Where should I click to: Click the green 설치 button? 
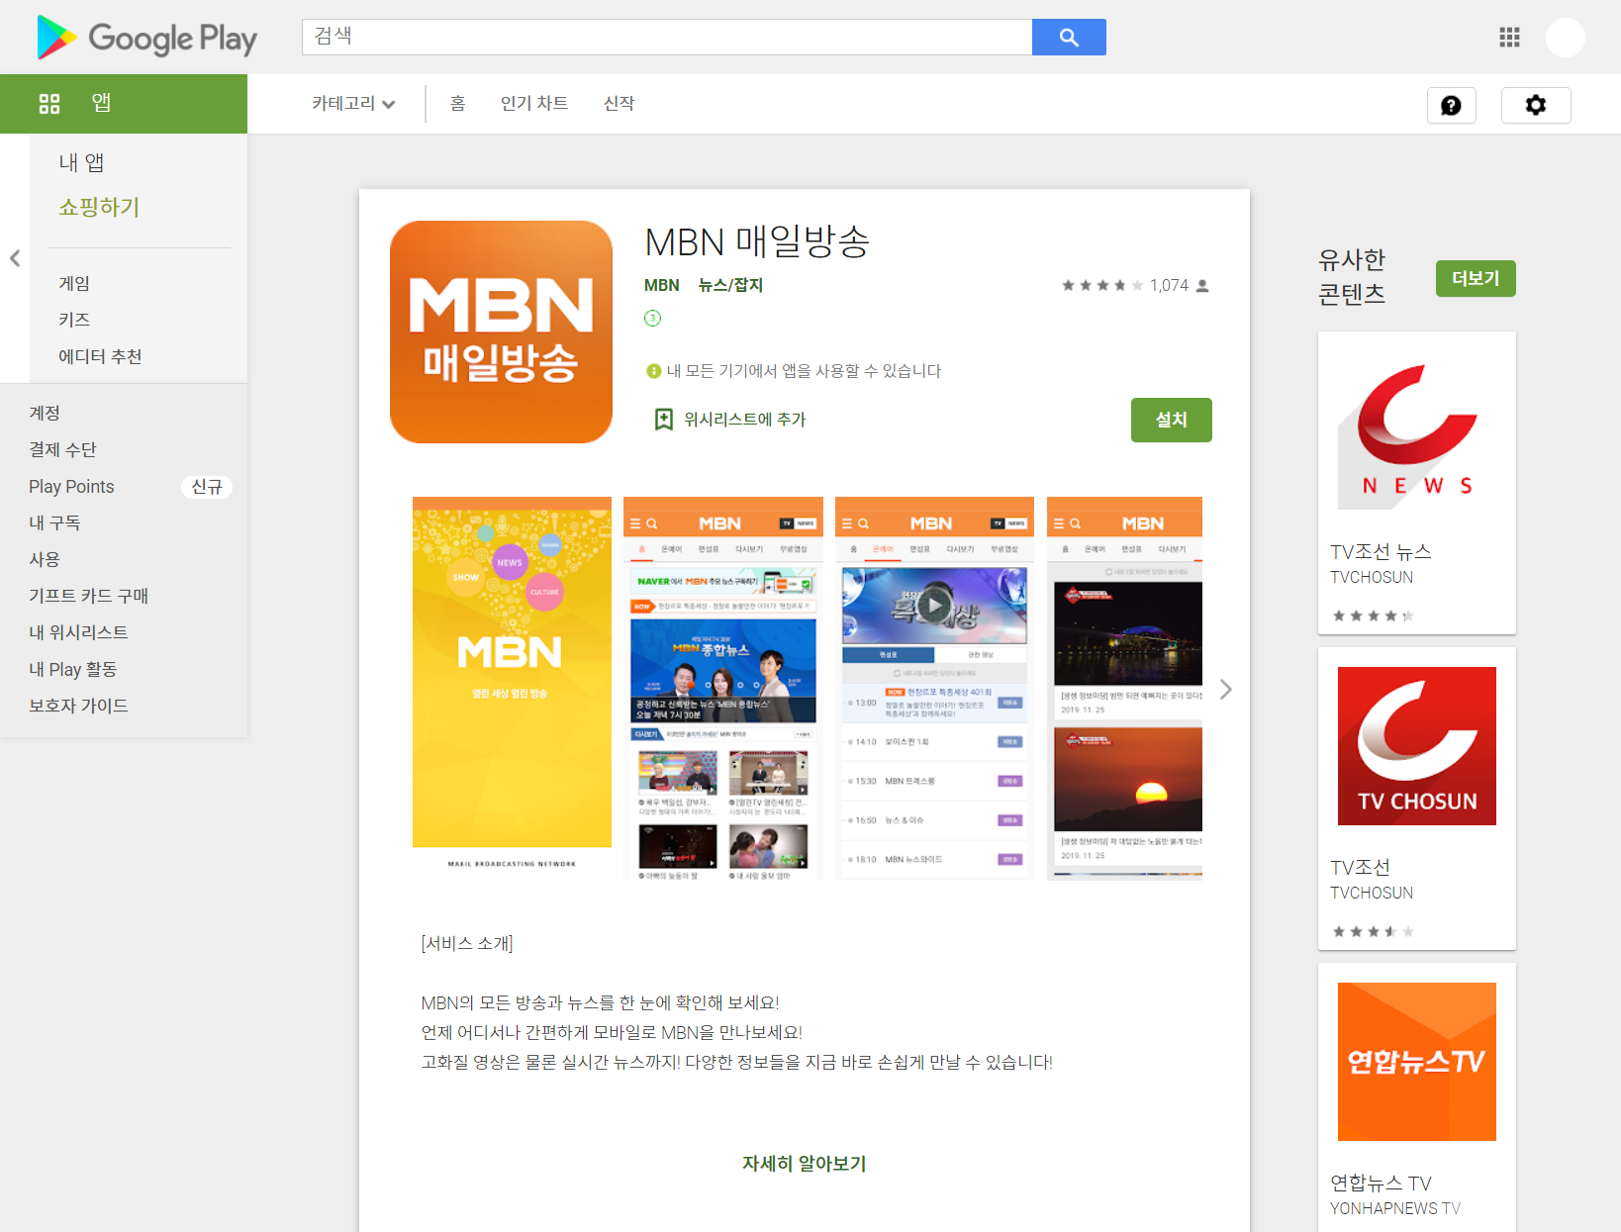1172,420
